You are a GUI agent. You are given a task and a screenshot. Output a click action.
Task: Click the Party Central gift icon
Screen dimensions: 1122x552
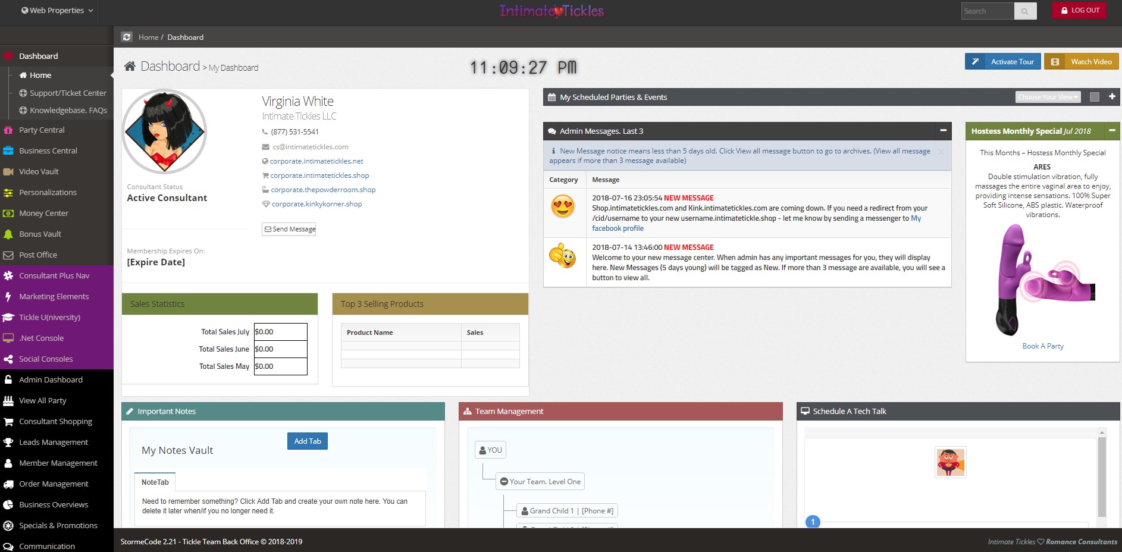(x=8, y=130)
